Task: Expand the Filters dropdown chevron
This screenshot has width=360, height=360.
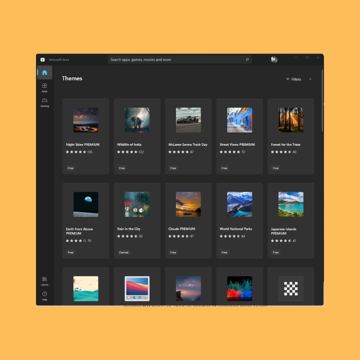Action: (310, 79)
